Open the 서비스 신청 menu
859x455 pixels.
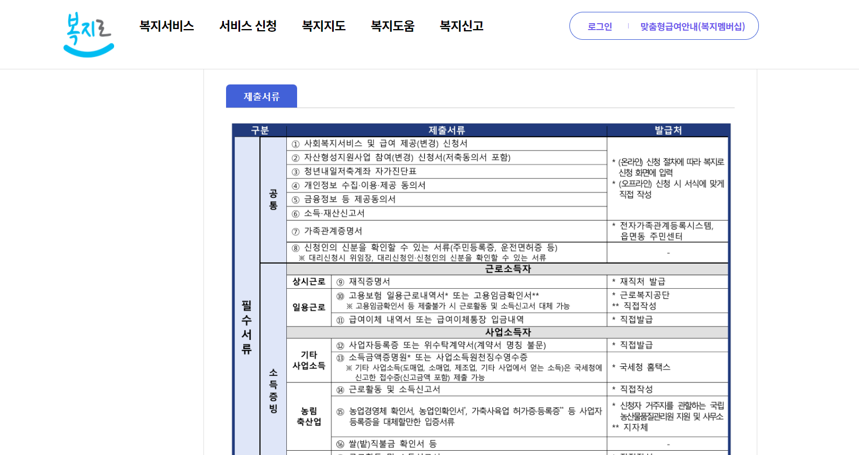coord(248,26)
